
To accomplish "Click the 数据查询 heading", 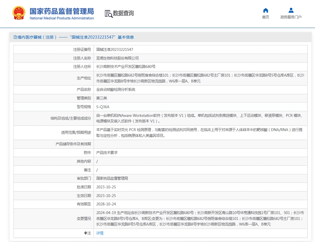I will tap(123, 13).
